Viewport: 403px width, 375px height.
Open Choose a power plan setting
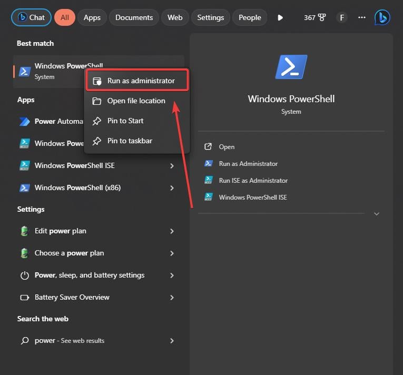(x=99, y=253)
